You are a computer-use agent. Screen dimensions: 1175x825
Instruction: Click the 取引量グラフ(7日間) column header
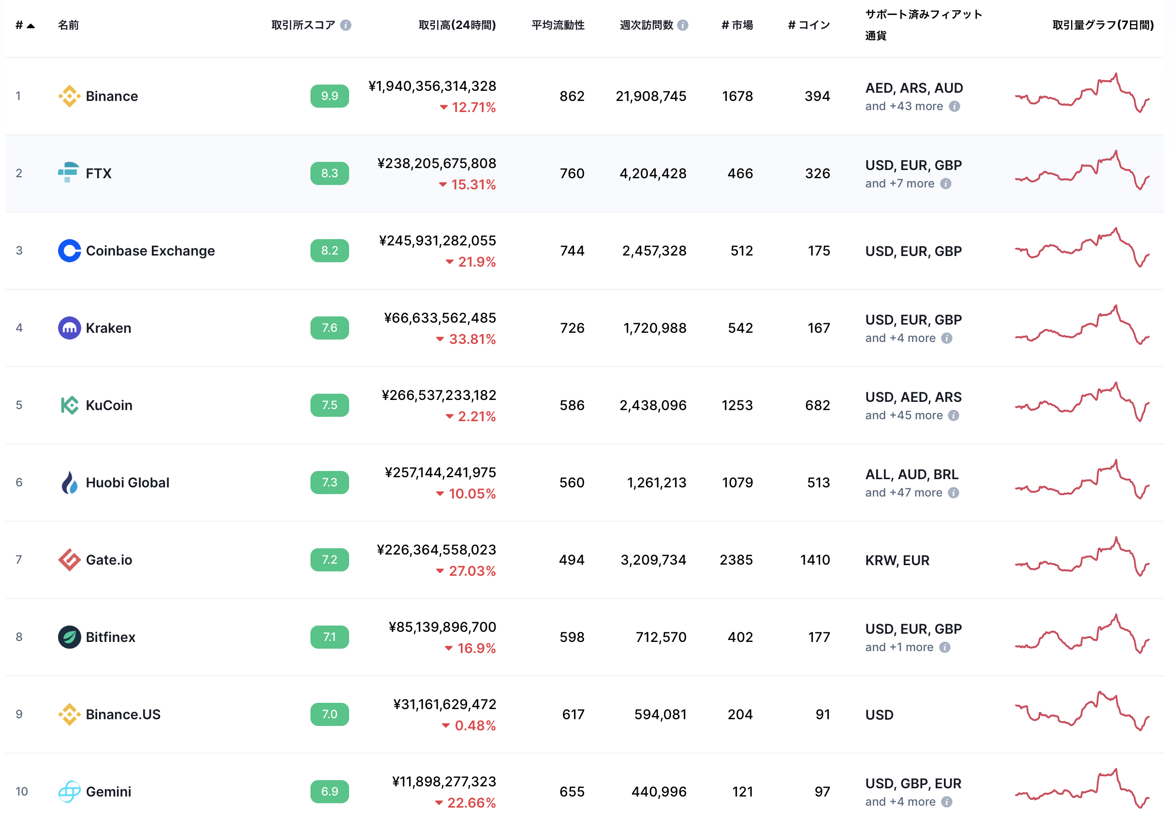(1103, 25)
